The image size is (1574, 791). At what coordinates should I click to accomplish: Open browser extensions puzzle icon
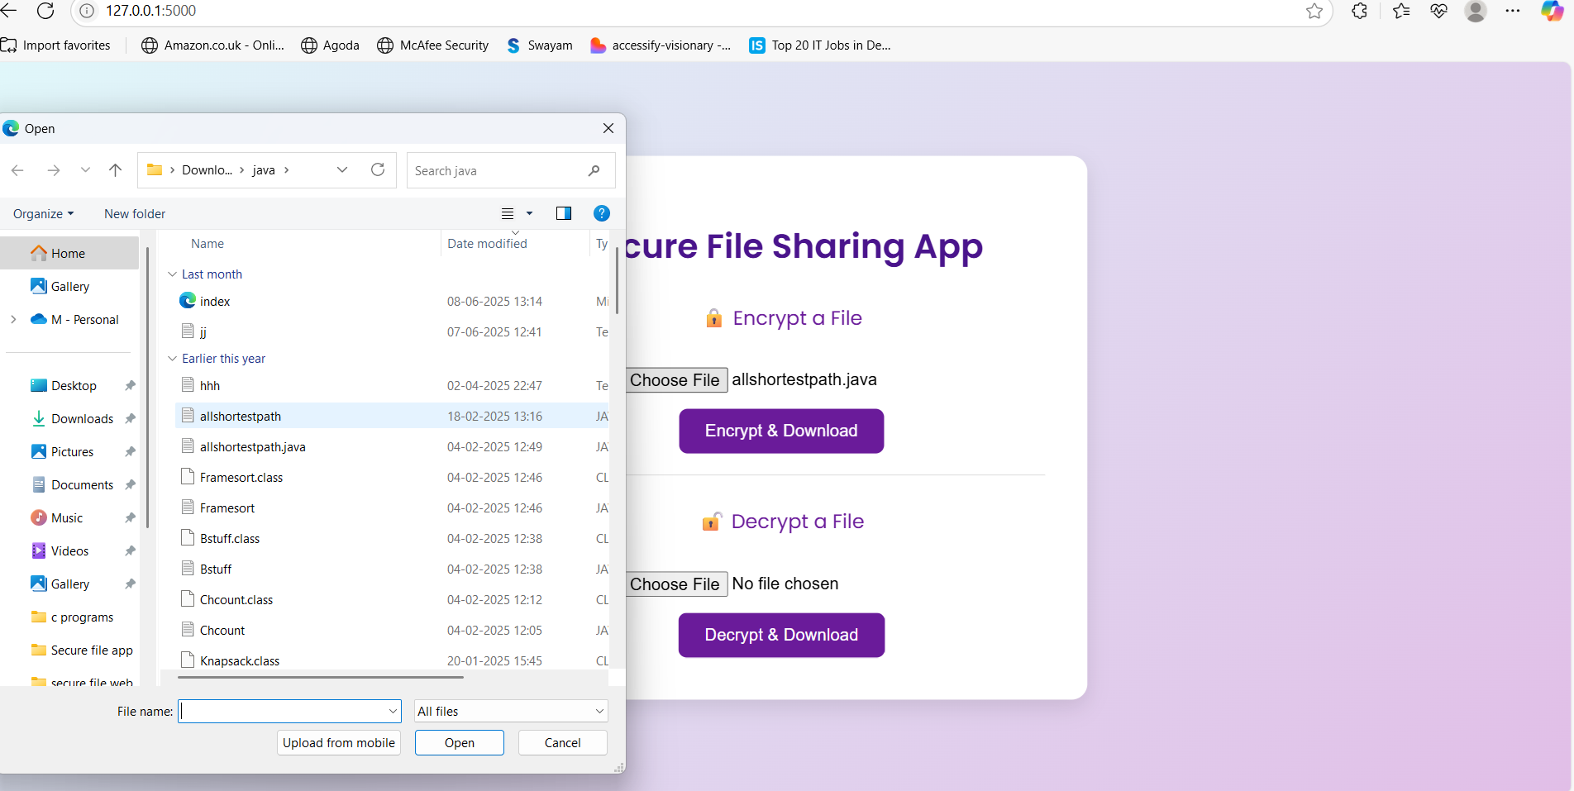pyautogui.click(x=1359, y=11)
